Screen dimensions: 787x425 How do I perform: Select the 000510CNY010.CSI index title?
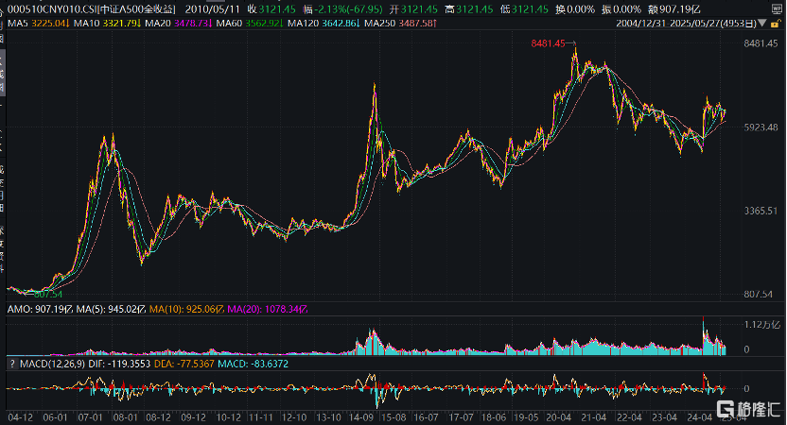tap(92, 9)
